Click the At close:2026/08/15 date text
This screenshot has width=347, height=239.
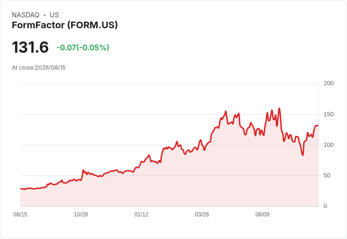[39, 68]
